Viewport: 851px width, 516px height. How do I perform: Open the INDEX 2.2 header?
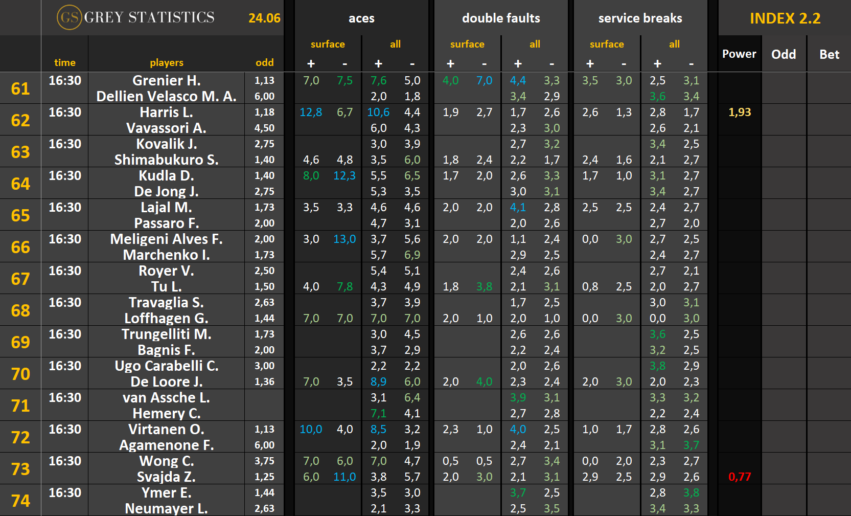785,18
